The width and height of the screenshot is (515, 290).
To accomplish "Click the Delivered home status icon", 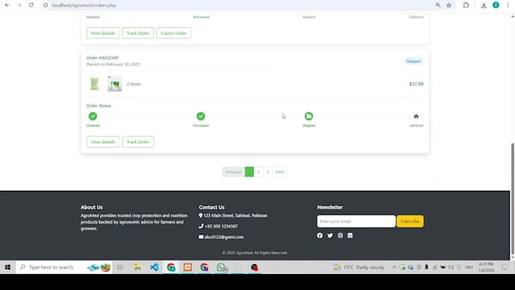I will coord(416,117).
